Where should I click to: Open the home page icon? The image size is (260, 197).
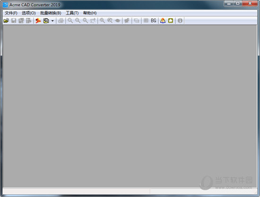pyautogui.click(x=171, y=21)
